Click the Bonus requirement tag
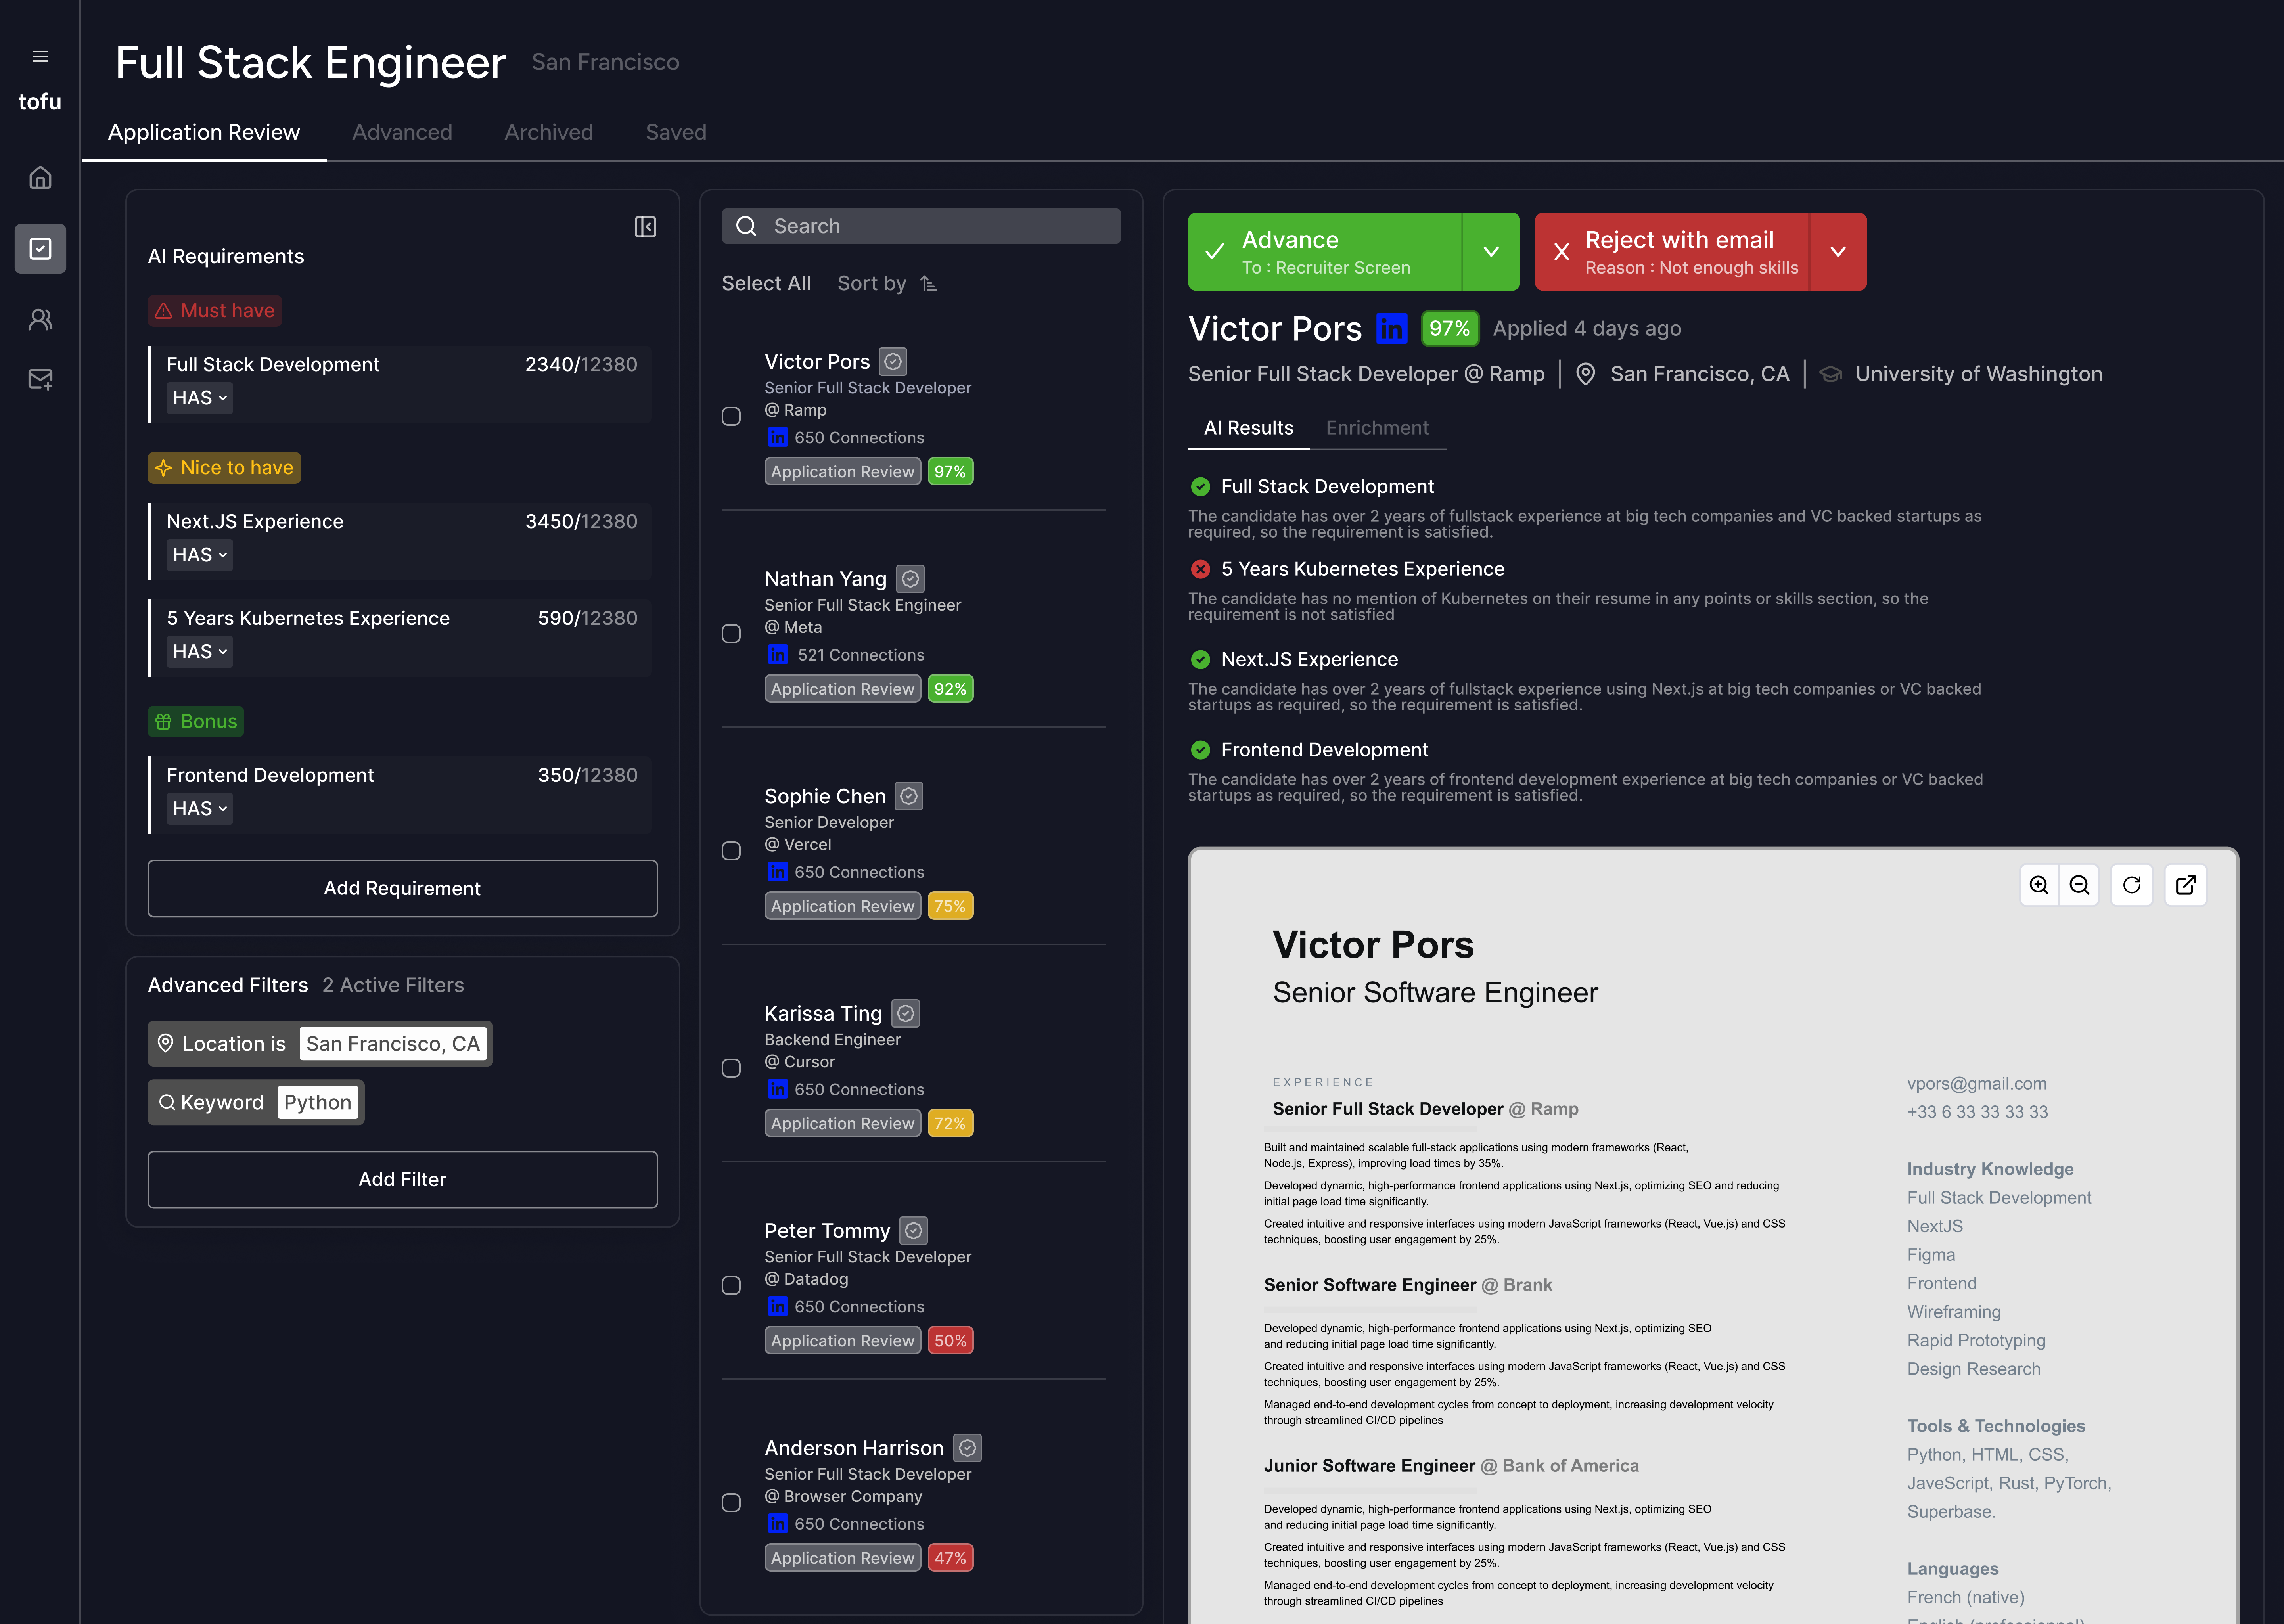The height and width of the screenshot is (1624, 2284). (196, 722)
